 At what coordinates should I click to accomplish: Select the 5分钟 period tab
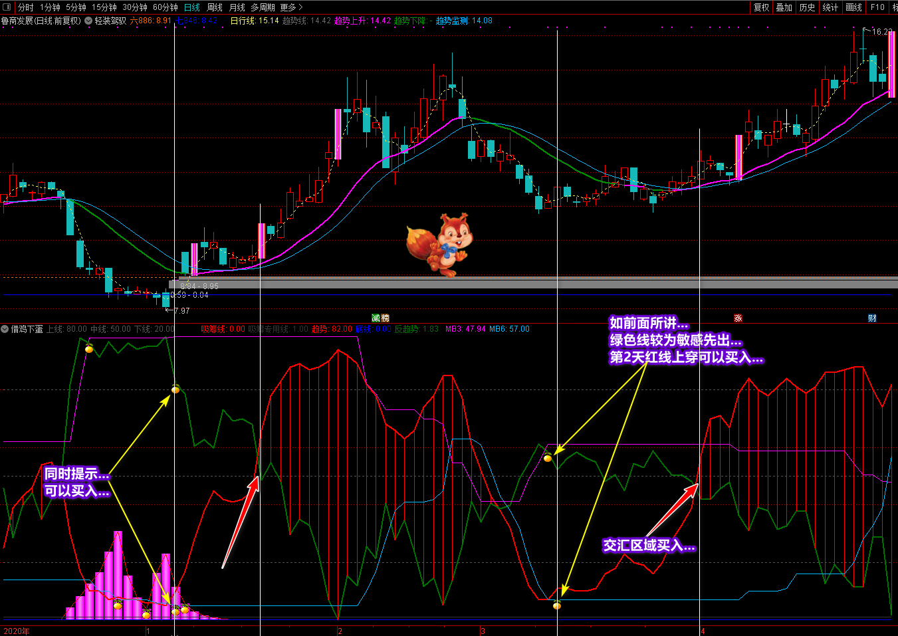(x=76, y=7)
